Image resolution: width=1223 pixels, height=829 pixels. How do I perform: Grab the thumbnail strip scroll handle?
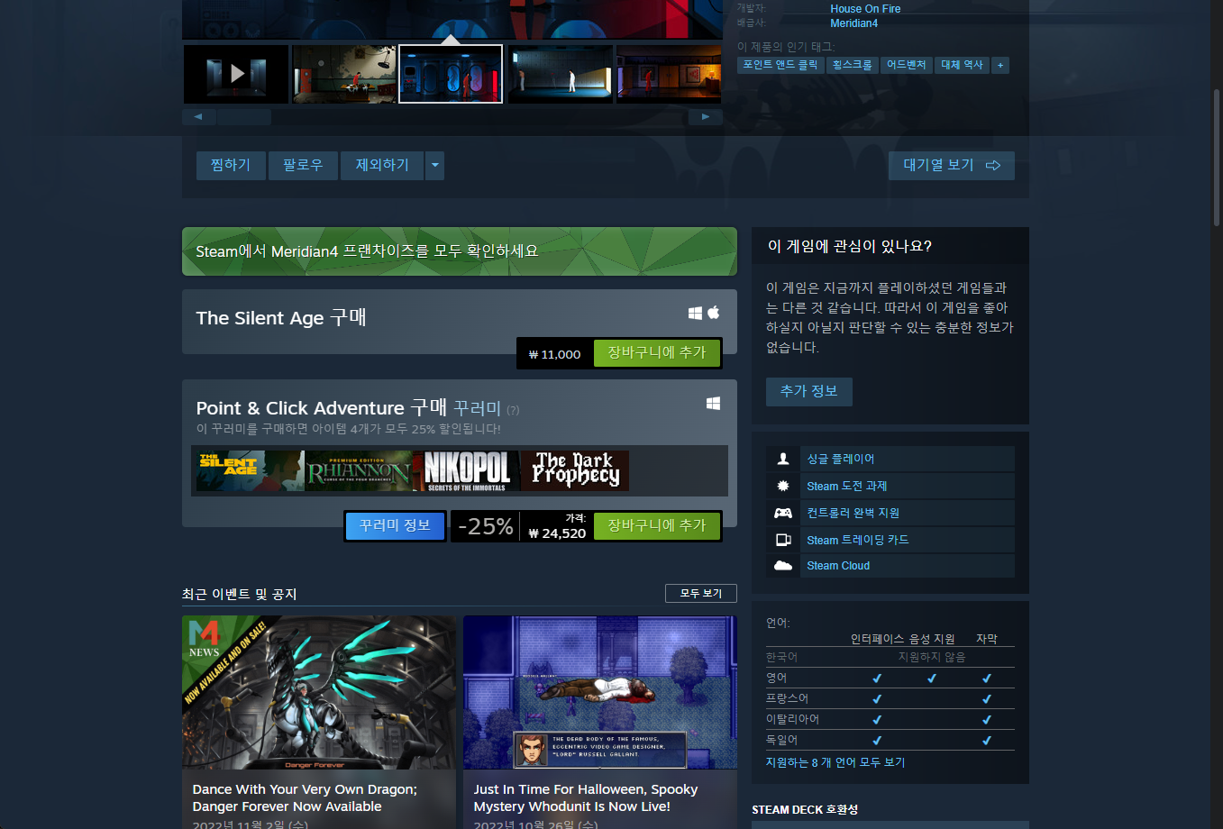coord(244,117)
